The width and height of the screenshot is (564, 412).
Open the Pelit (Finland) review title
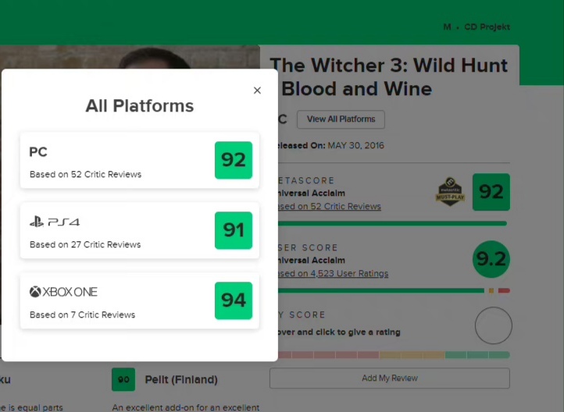[x=181, y=379]
